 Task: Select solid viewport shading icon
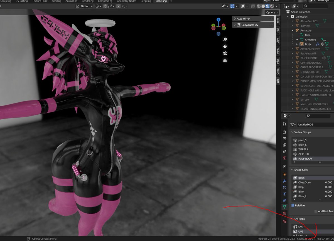click(263, 6)
